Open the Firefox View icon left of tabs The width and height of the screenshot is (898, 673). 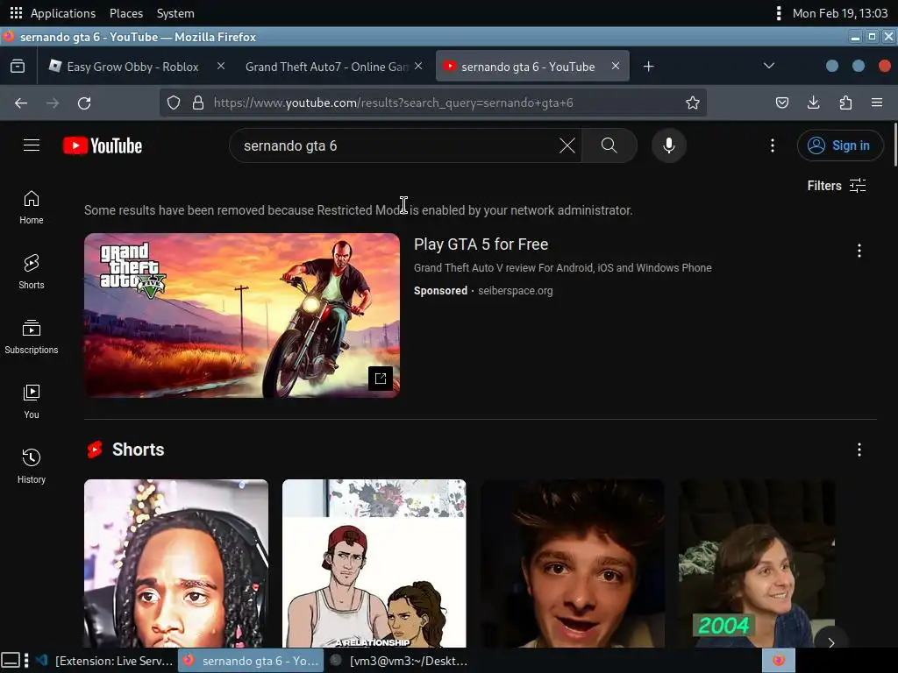[18, 67]
